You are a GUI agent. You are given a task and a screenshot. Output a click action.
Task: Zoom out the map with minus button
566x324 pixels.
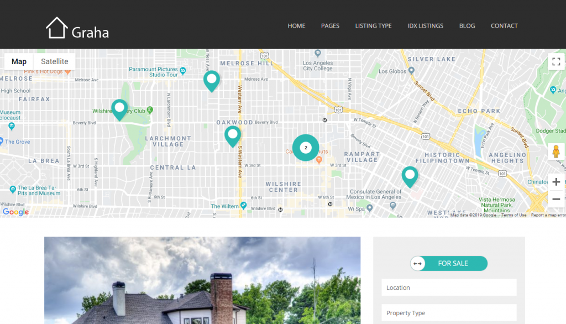tap(556, 199)
